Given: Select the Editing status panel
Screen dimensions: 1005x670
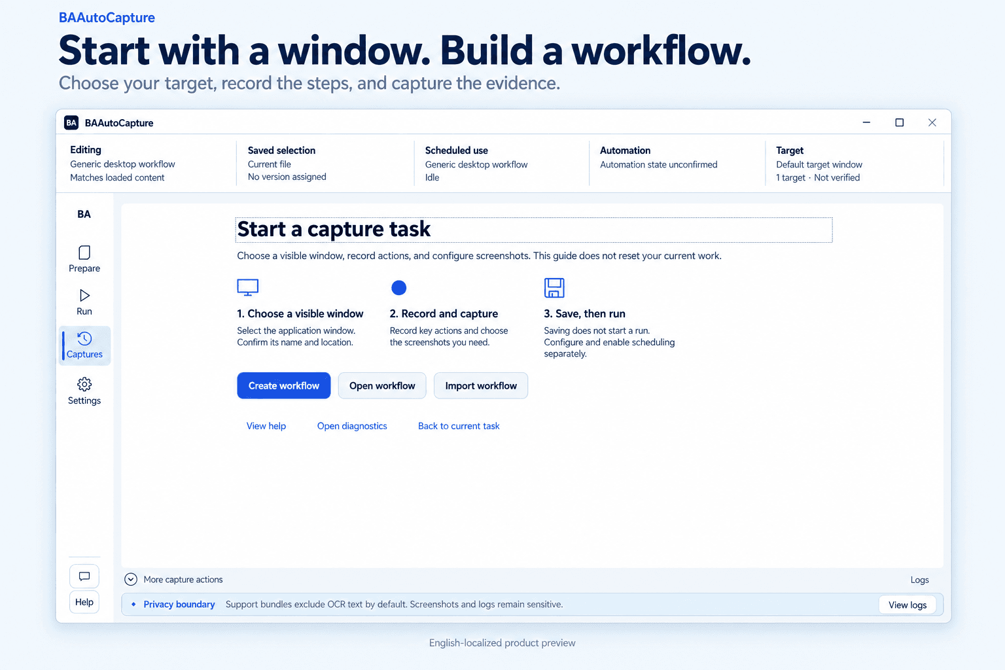Looking at the screenshot, I should [x=147, y=164].
